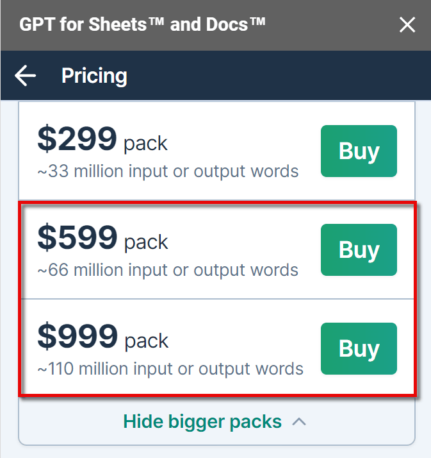Select the $599 price text
The height and width of the screenshot is (458, 431).
[77, 237]
